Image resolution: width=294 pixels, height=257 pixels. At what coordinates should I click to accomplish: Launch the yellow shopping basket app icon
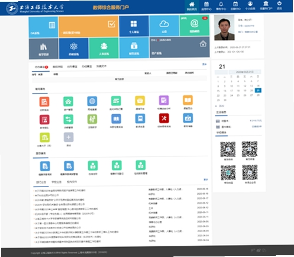click(x=140, y=101)
